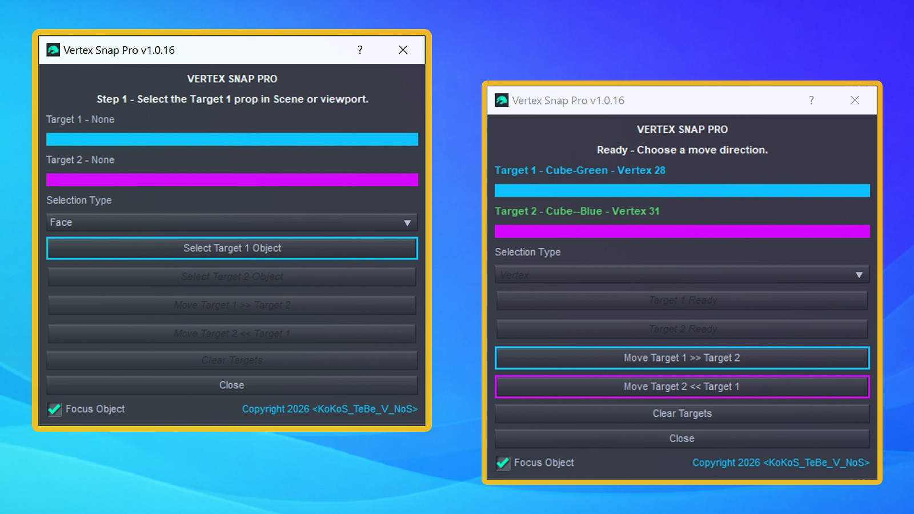Open the Face selection type dropdown
Screen dimensions: 914x514
tap(232, 222)
